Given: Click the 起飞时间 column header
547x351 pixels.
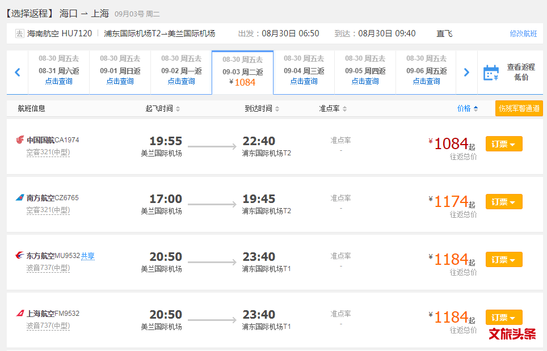Looking at the screenshot, I should (159, 108).
